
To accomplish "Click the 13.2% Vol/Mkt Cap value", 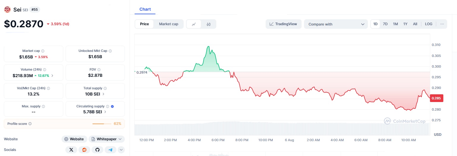I will 33,94.
